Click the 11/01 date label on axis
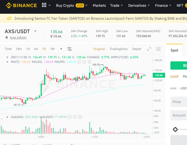187x145 pixels. (x=95, y=137)
